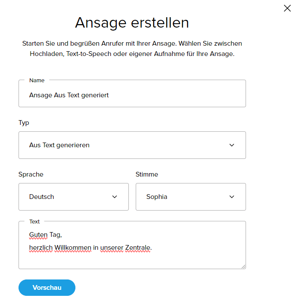Close the Ansage erstellen dialog
Viewport: 299px width, 301px height.
point(287,8)
